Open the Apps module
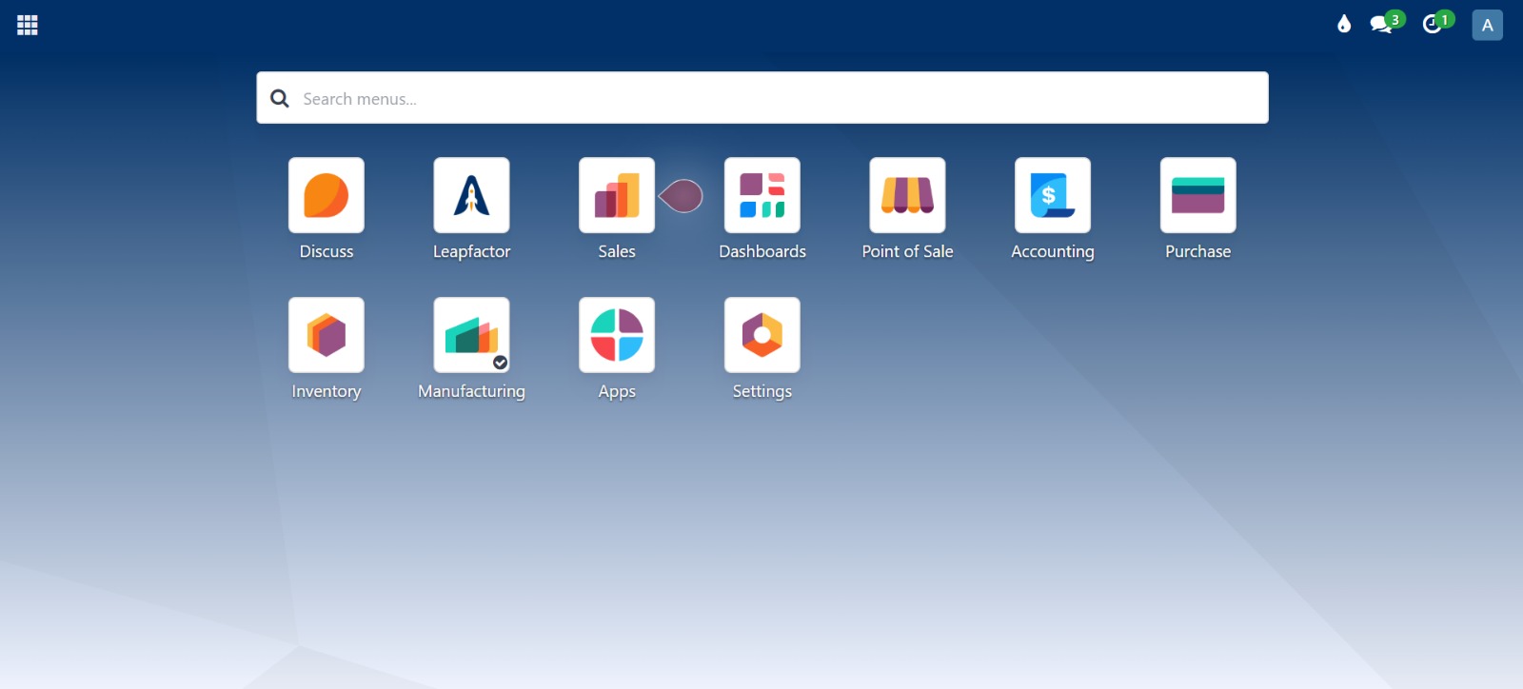The width and height of the screenshot is (1523, 689). (617, 335)
